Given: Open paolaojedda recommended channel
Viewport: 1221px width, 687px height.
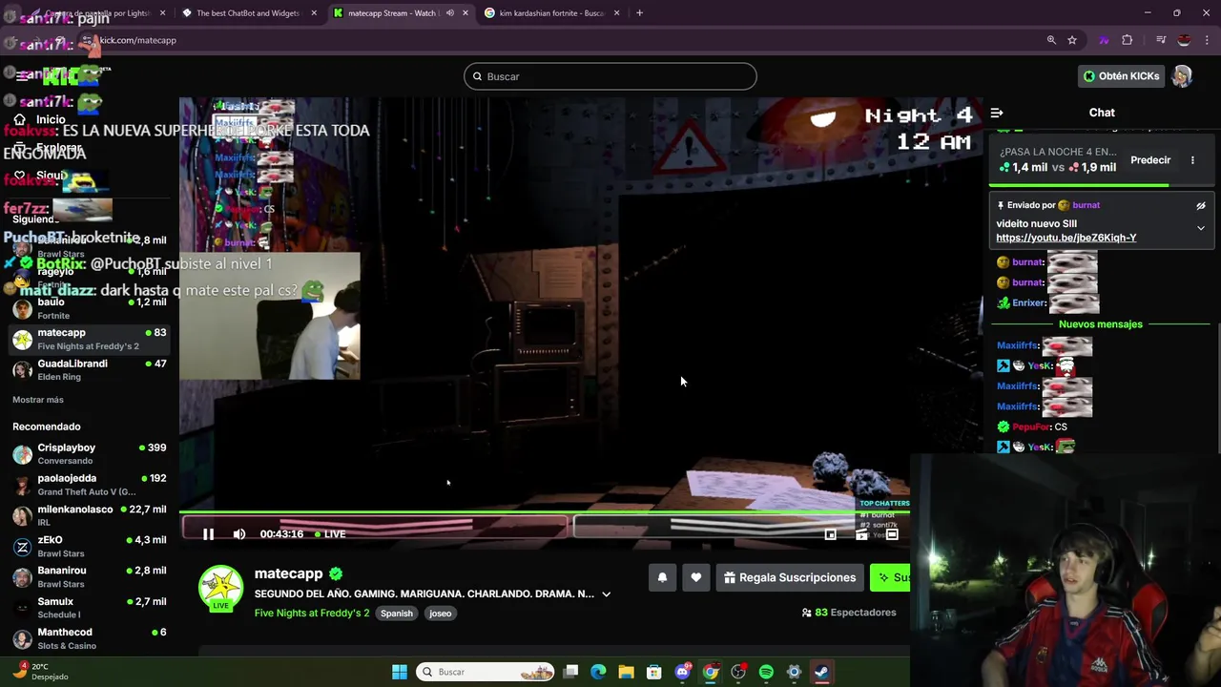Looking at the screenshot, I should 90,485.
